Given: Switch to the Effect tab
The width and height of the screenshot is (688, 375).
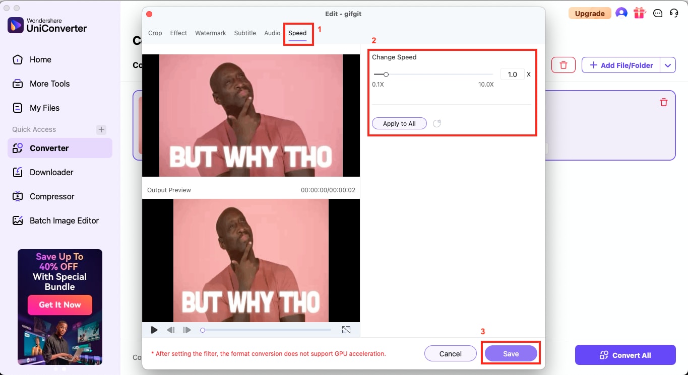Looking at the screenshot, I should point(178,33).
